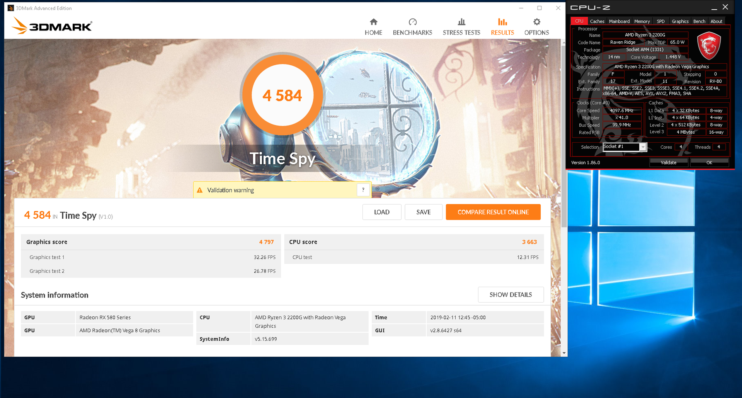The height and width of the screenshot is (398, 742).
Task: Click the RESULTS menu label
Action: [x=502, y=32]
